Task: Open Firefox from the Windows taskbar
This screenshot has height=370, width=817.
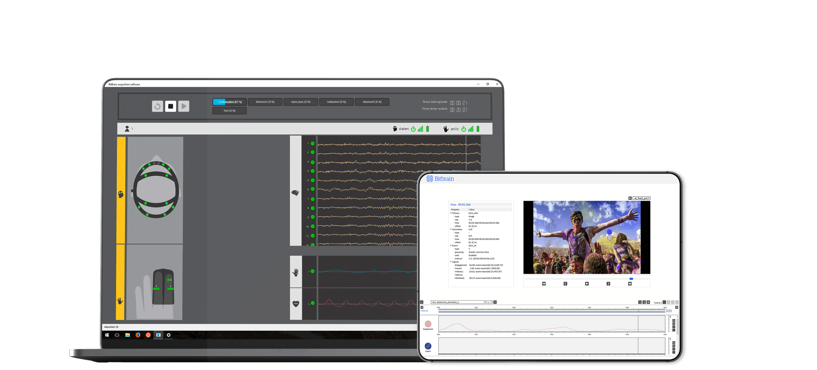Action: point(138,335)
